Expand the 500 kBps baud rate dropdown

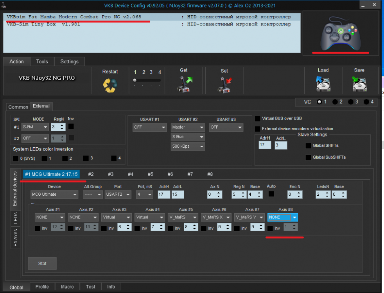coord(188,146)
